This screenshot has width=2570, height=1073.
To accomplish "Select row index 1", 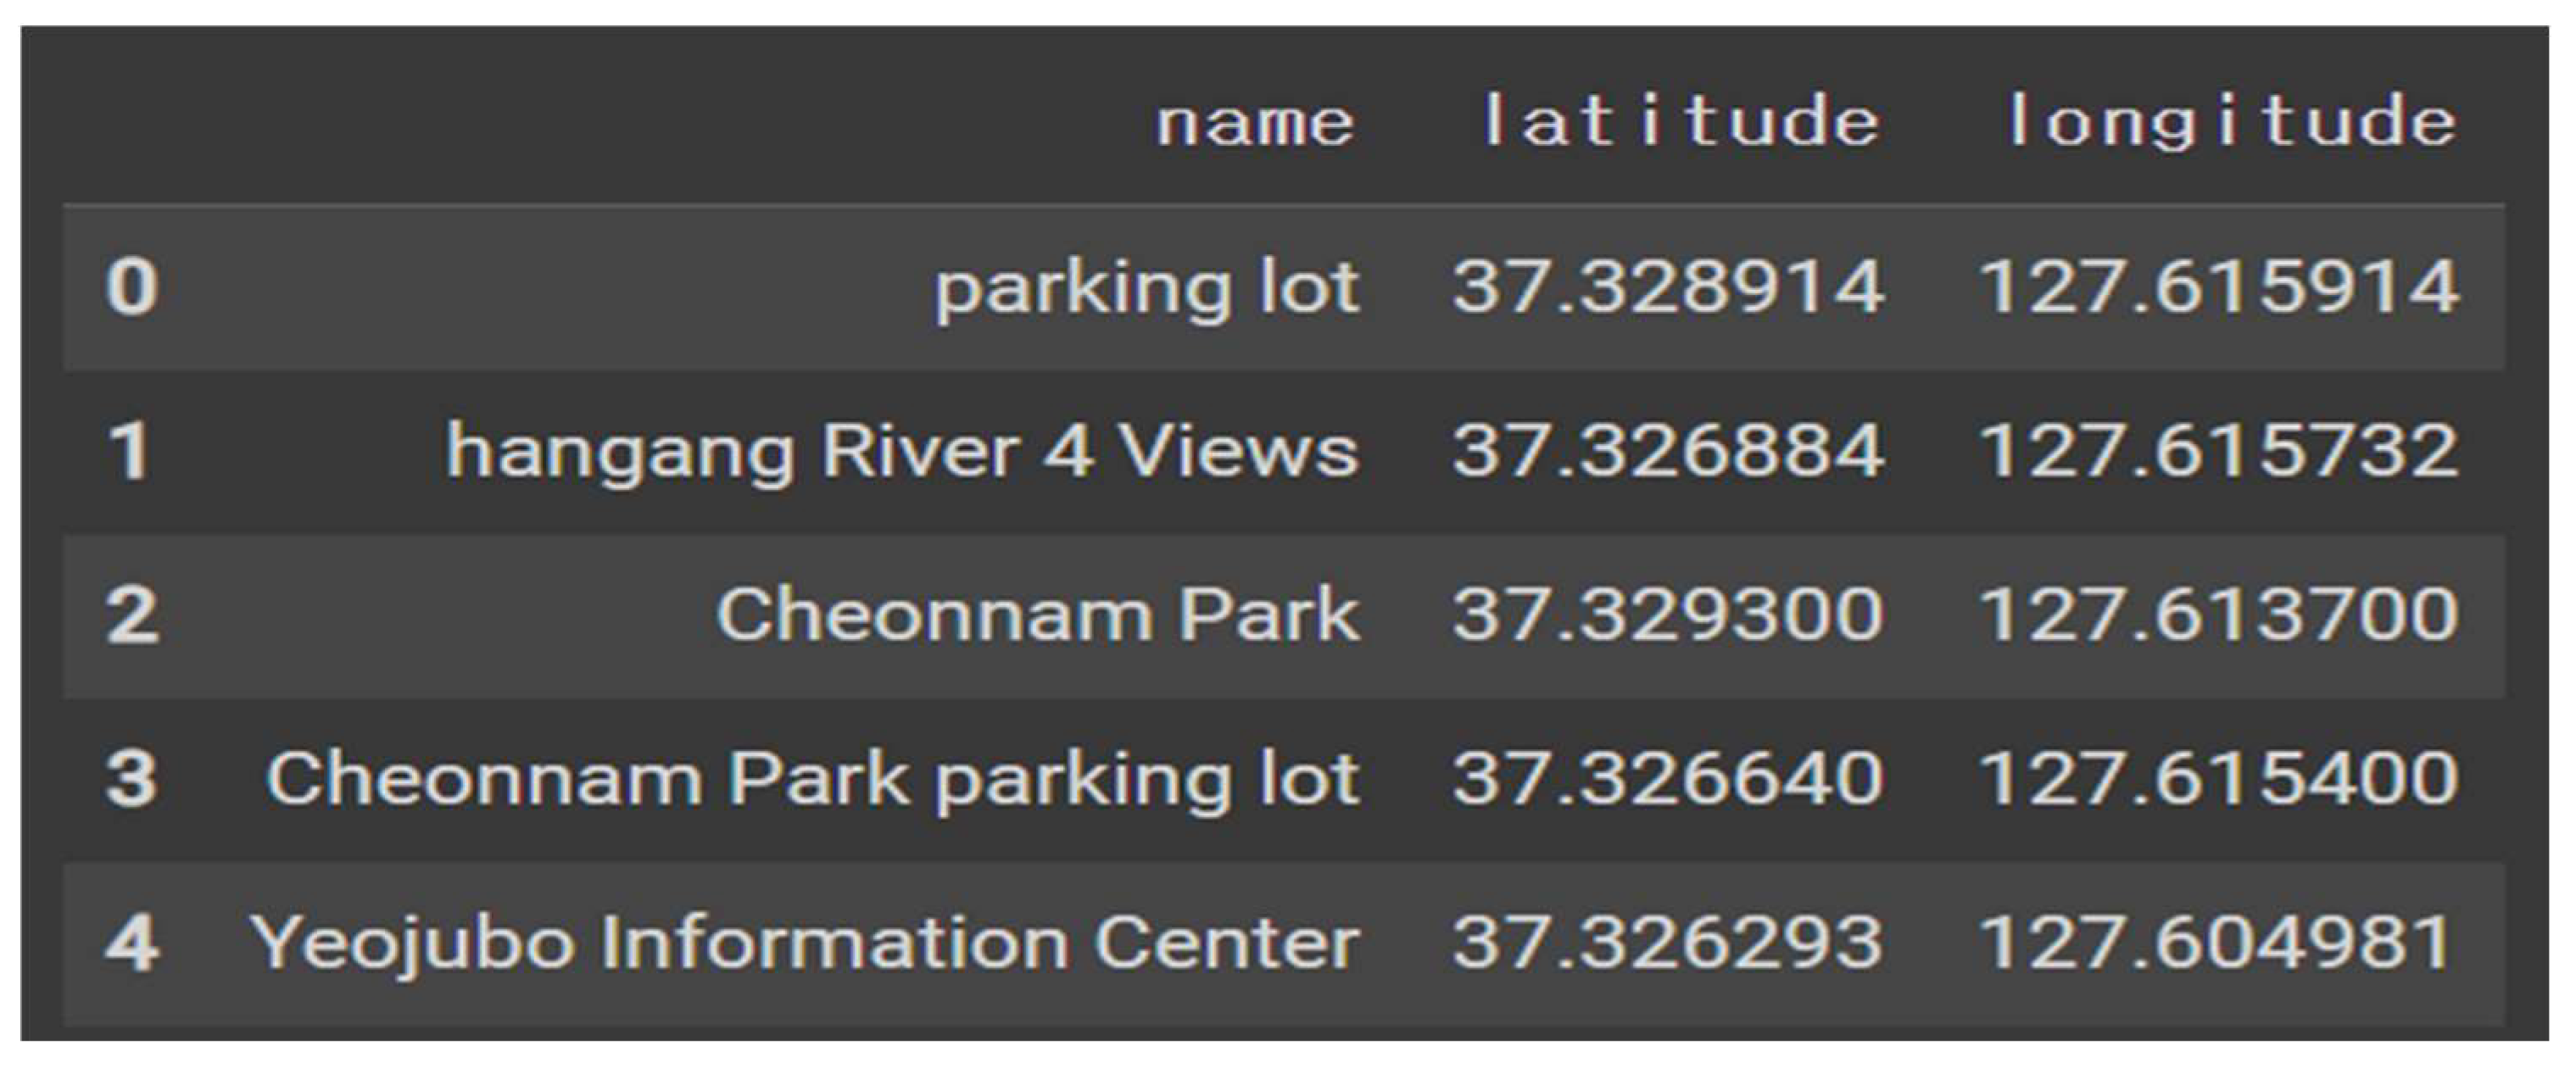I will (130, 451).
